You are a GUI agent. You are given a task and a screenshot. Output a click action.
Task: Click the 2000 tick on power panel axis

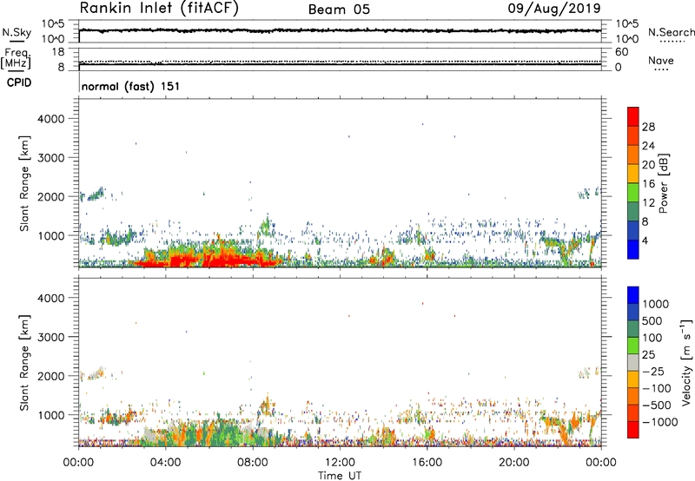click(x=51, y=196)
